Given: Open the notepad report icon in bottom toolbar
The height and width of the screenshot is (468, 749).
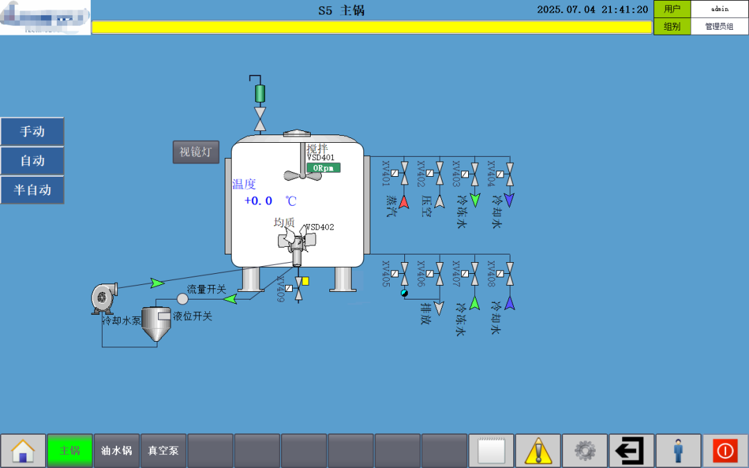Looking at the screenshot, I should 492,450.
